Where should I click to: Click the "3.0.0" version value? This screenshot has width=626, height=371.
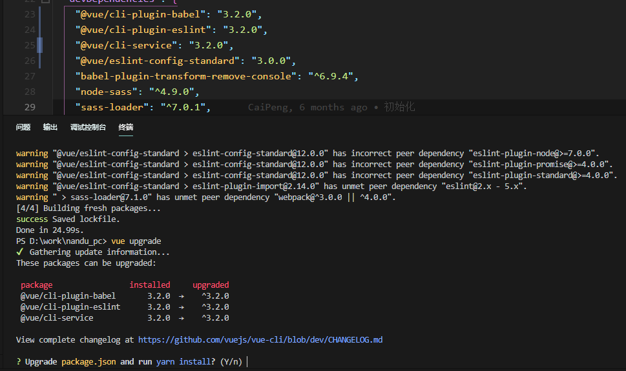pos(271,61)
